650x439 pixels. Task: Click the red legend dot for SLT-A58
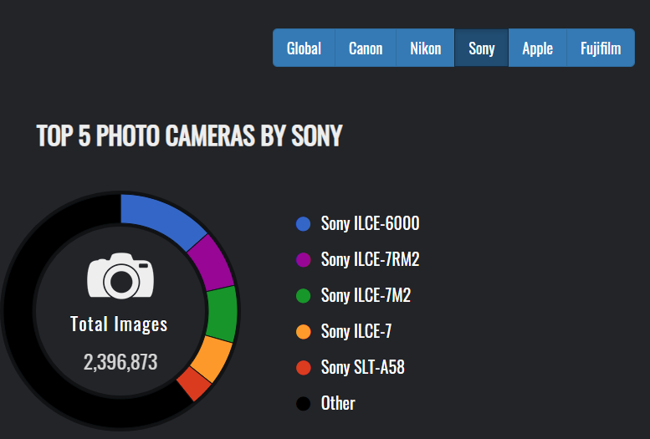point(303,368)
